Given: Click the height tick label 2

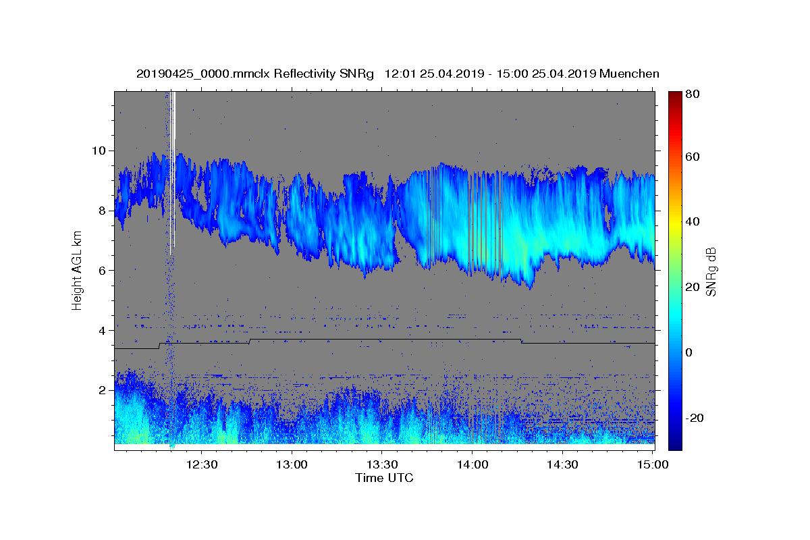Looking at the screenshot, I should pyautogui.click(x=104, y=391).
